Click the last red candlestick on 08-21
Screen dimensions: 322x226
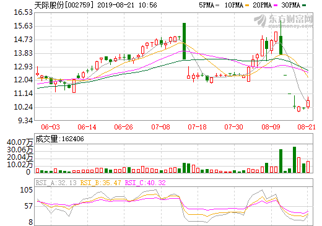[308, 103]
